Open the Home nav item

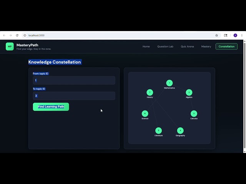pyautogui.click(x=146, y=46)
